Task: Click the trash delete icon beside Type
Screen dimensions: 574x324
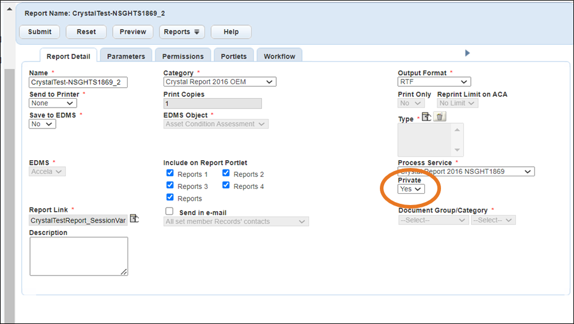Action: (440, 117)
